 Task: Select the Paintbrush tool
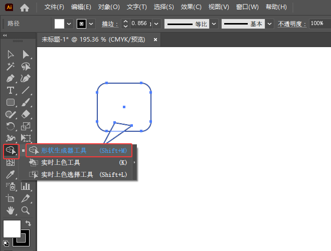pos(26,102)
